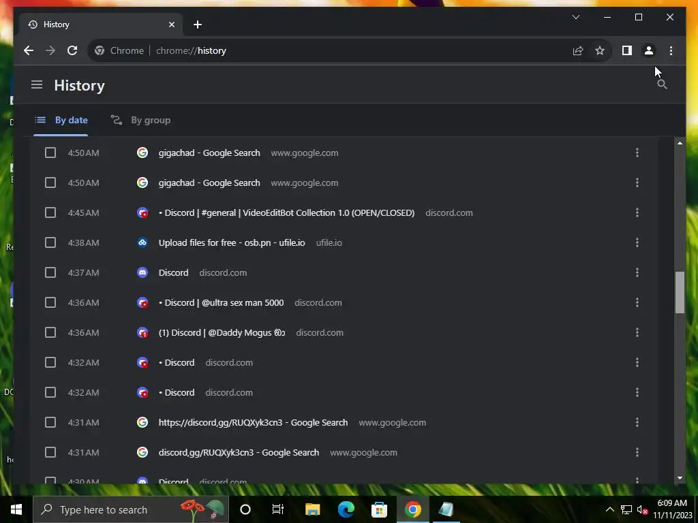Open actions menu for discord,gg/RUQXyk3cn3 search entry
698x523 pixels.
pos(637,452)
